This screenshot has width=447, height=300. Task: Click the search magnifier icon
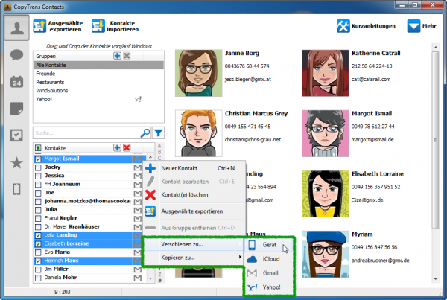(x=145, y=133)
